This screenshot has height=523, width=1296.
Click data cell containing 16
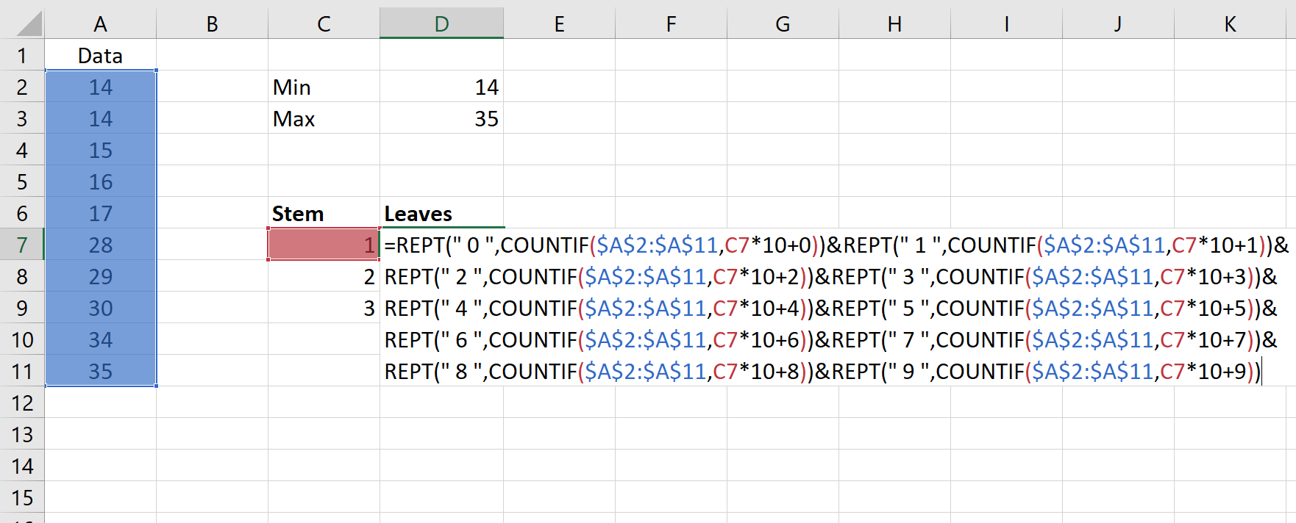pos(101,181)
